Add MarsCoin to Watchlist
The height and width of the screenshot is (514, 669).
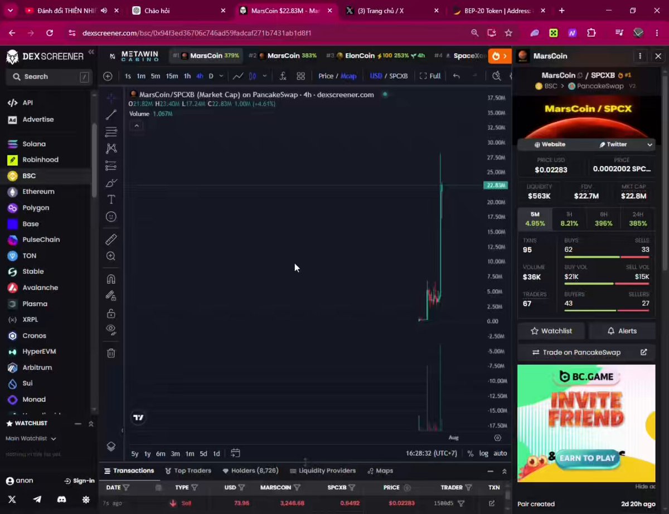[551, 331]
